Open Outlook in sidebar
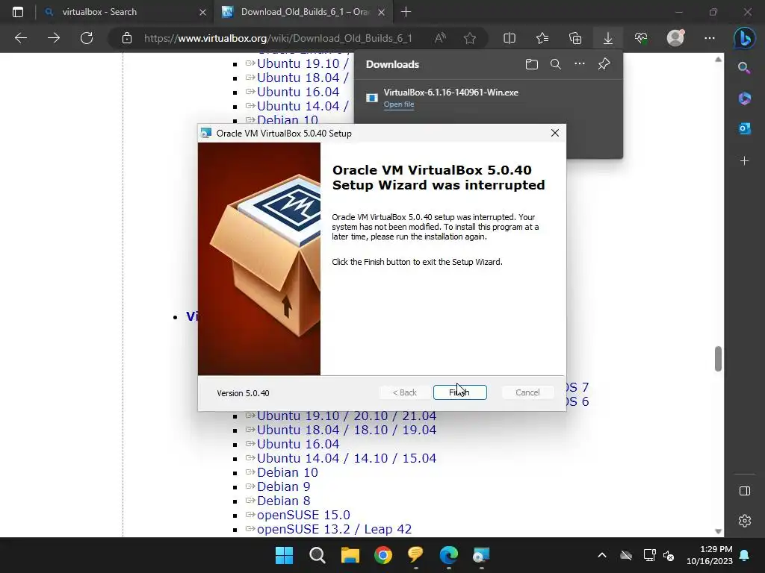Image resolution: width=765 pixels, height=573 pixels. (745, 128)
